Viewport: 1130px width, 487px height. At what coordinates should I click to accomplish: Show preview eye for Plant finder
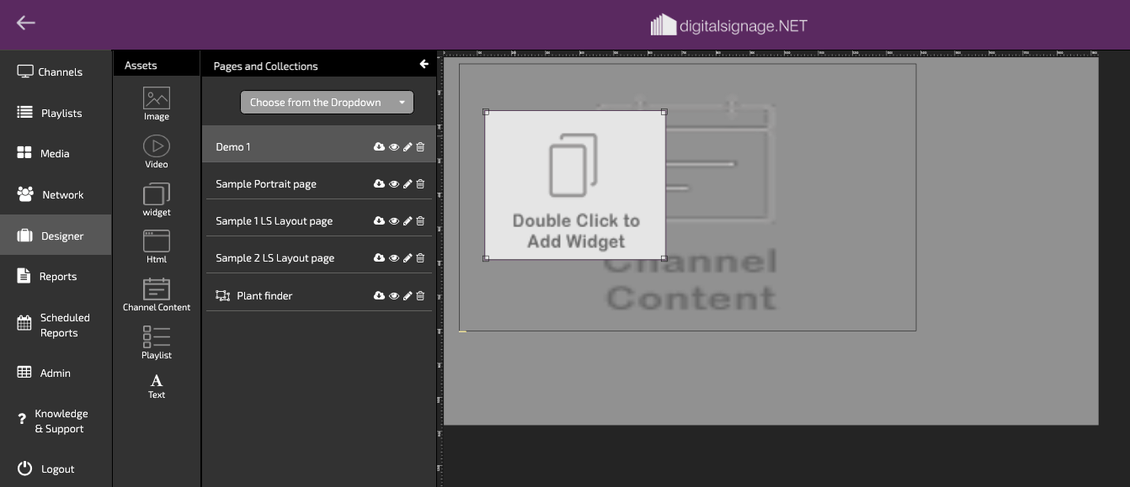click(393, 296)
